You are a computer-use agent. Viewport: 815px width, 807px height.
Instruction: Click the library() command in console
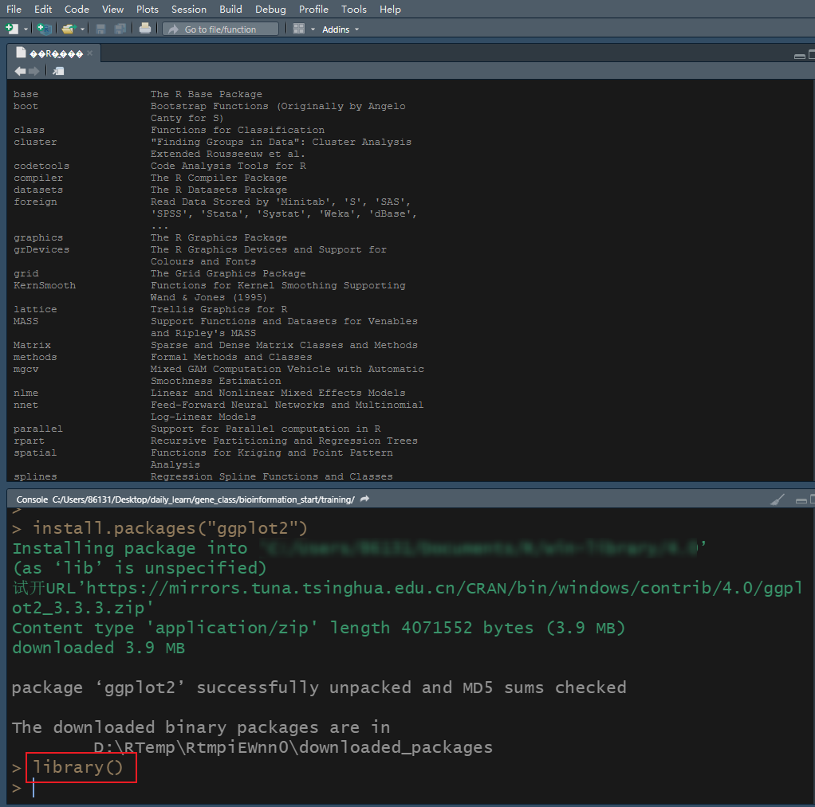[77, 767]
